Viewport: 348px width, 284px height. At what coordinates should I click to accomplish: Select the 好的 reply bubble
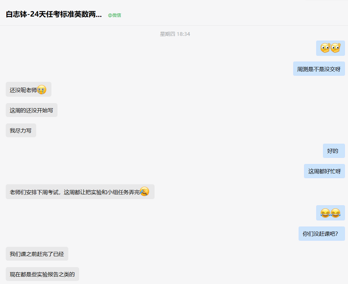pyautogui.click(x=334, y=151)
